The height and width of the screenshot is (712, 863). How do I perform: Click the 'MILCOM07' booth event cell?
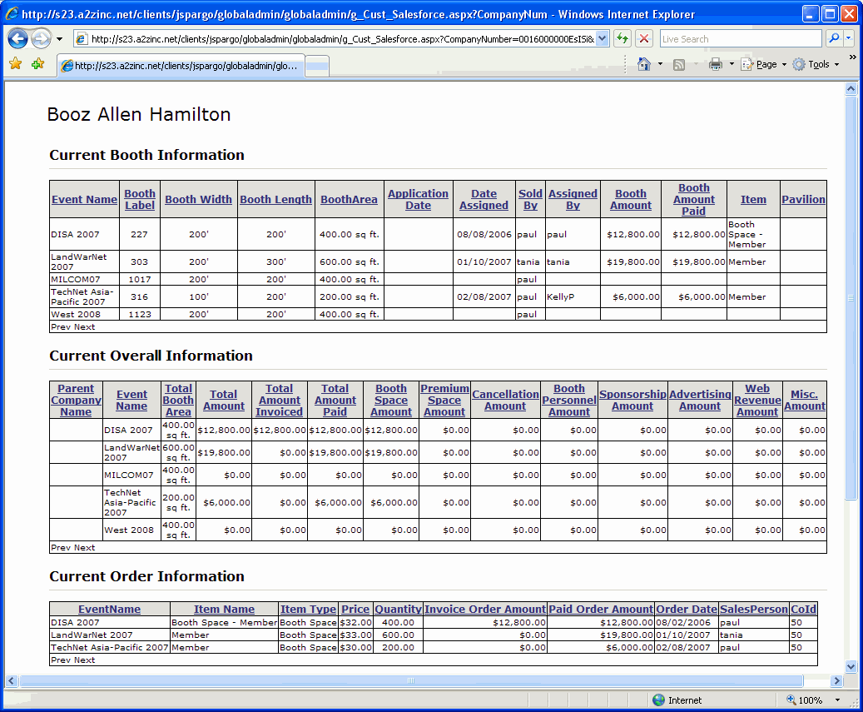click(84, 279)
